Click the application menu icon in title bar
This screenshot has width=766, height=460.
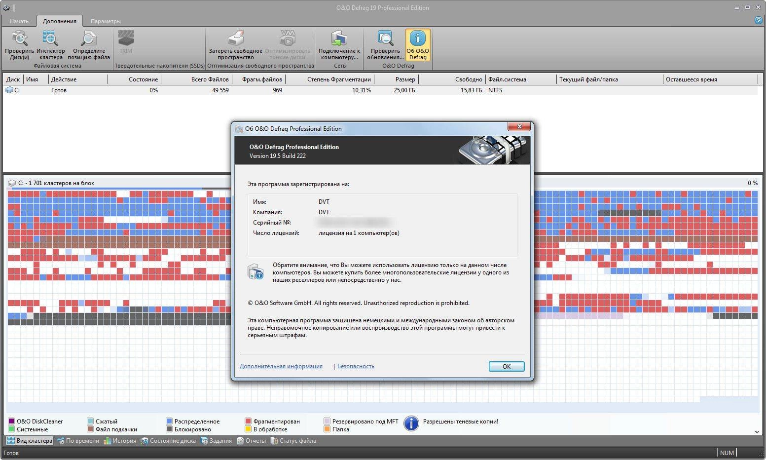pyautogui.click(x=6, y=7)
